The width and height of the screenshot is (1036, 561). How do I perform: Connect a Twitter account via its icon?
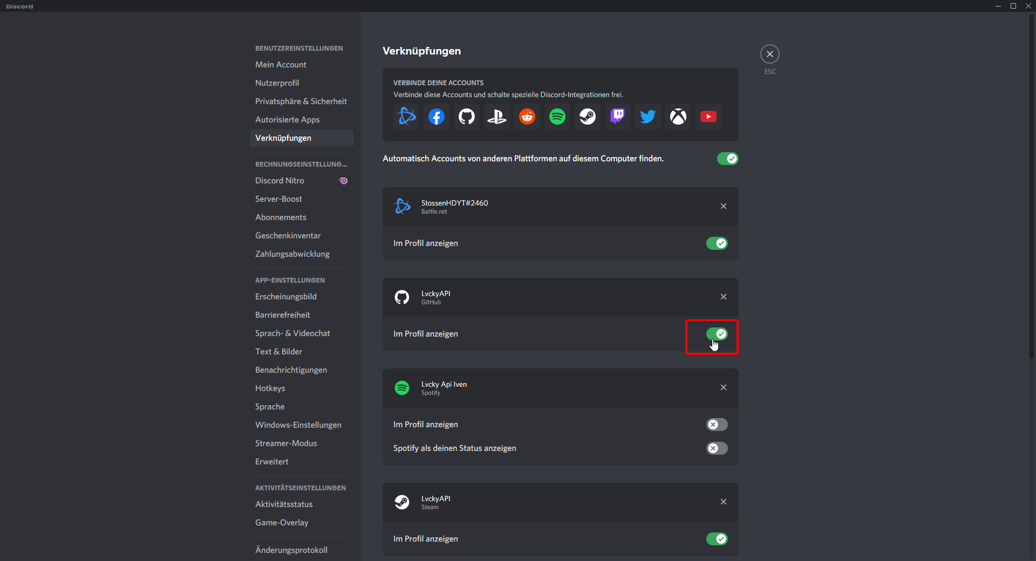(x=647, y=117)
